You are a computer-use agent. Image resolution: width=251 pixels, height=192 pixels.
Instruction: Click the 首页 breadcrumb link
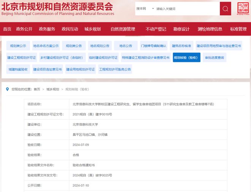point(37,89)
